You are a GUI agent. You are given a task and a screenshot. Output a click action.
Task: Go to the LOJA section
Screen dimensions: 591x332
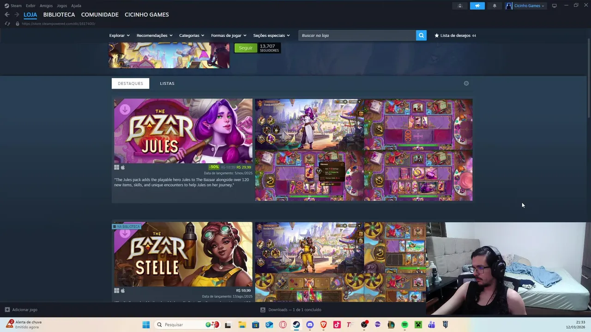(x=30, y=15)
